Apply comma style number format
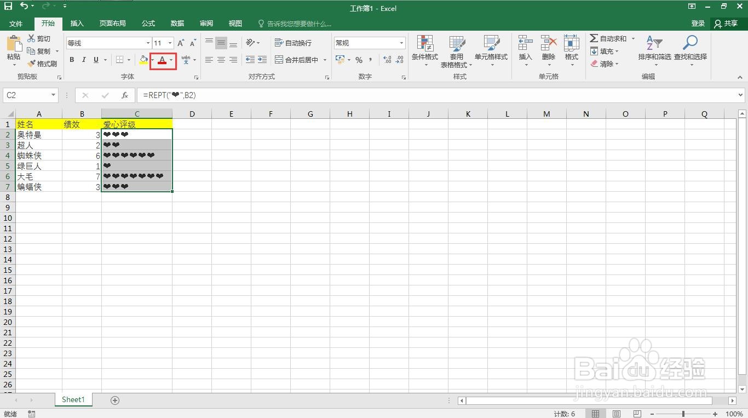The width and height of the screenshot is (748, 418). (371, 60)
